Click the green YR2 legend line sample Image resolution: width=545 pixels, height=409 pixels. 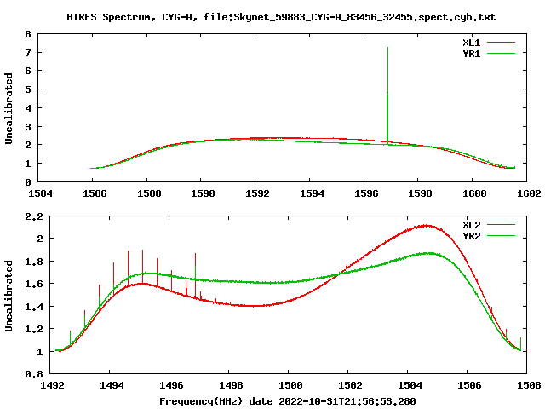tap(501, 236)
